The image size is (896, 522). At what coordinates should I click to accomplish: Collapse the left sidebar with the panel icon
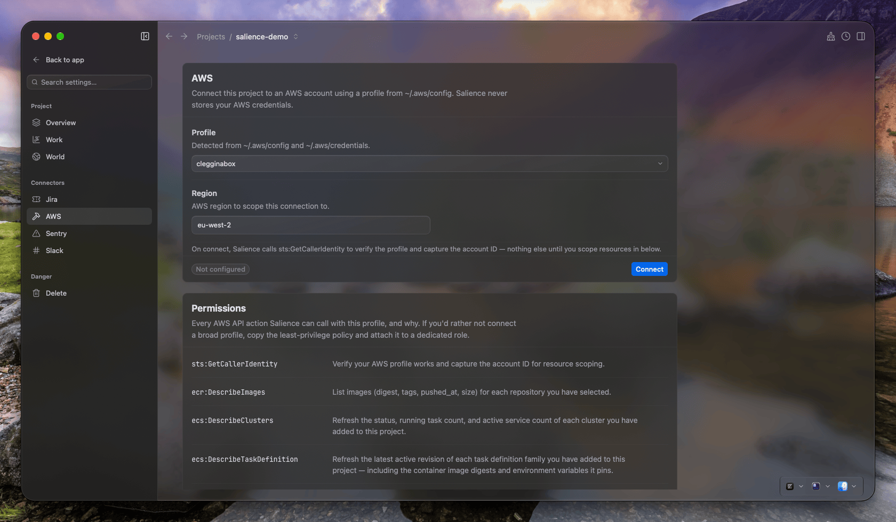[145, 36]
